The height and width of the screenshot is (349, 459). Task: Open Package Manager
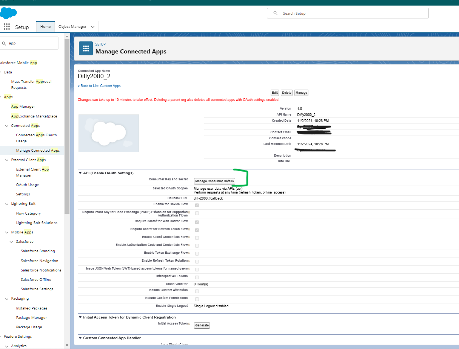point(31,318)
